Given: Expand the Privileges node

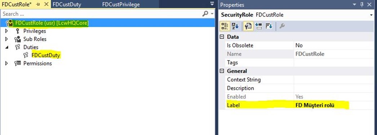Looking at the screenshot, I should point(6,31).
